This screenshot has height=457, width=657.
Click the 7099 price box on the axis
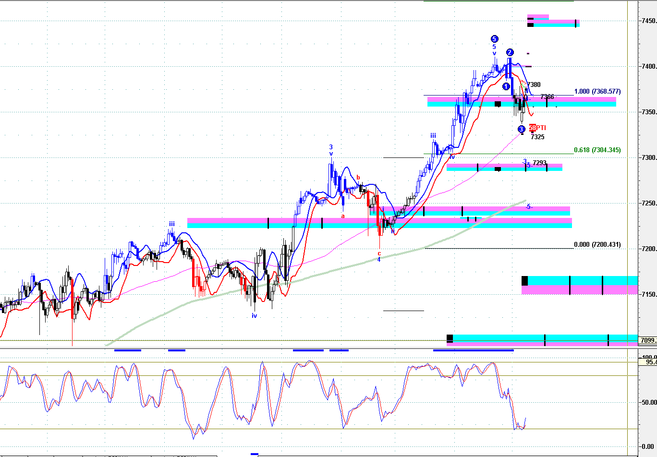pyautogui.click(x=647, y=340)
